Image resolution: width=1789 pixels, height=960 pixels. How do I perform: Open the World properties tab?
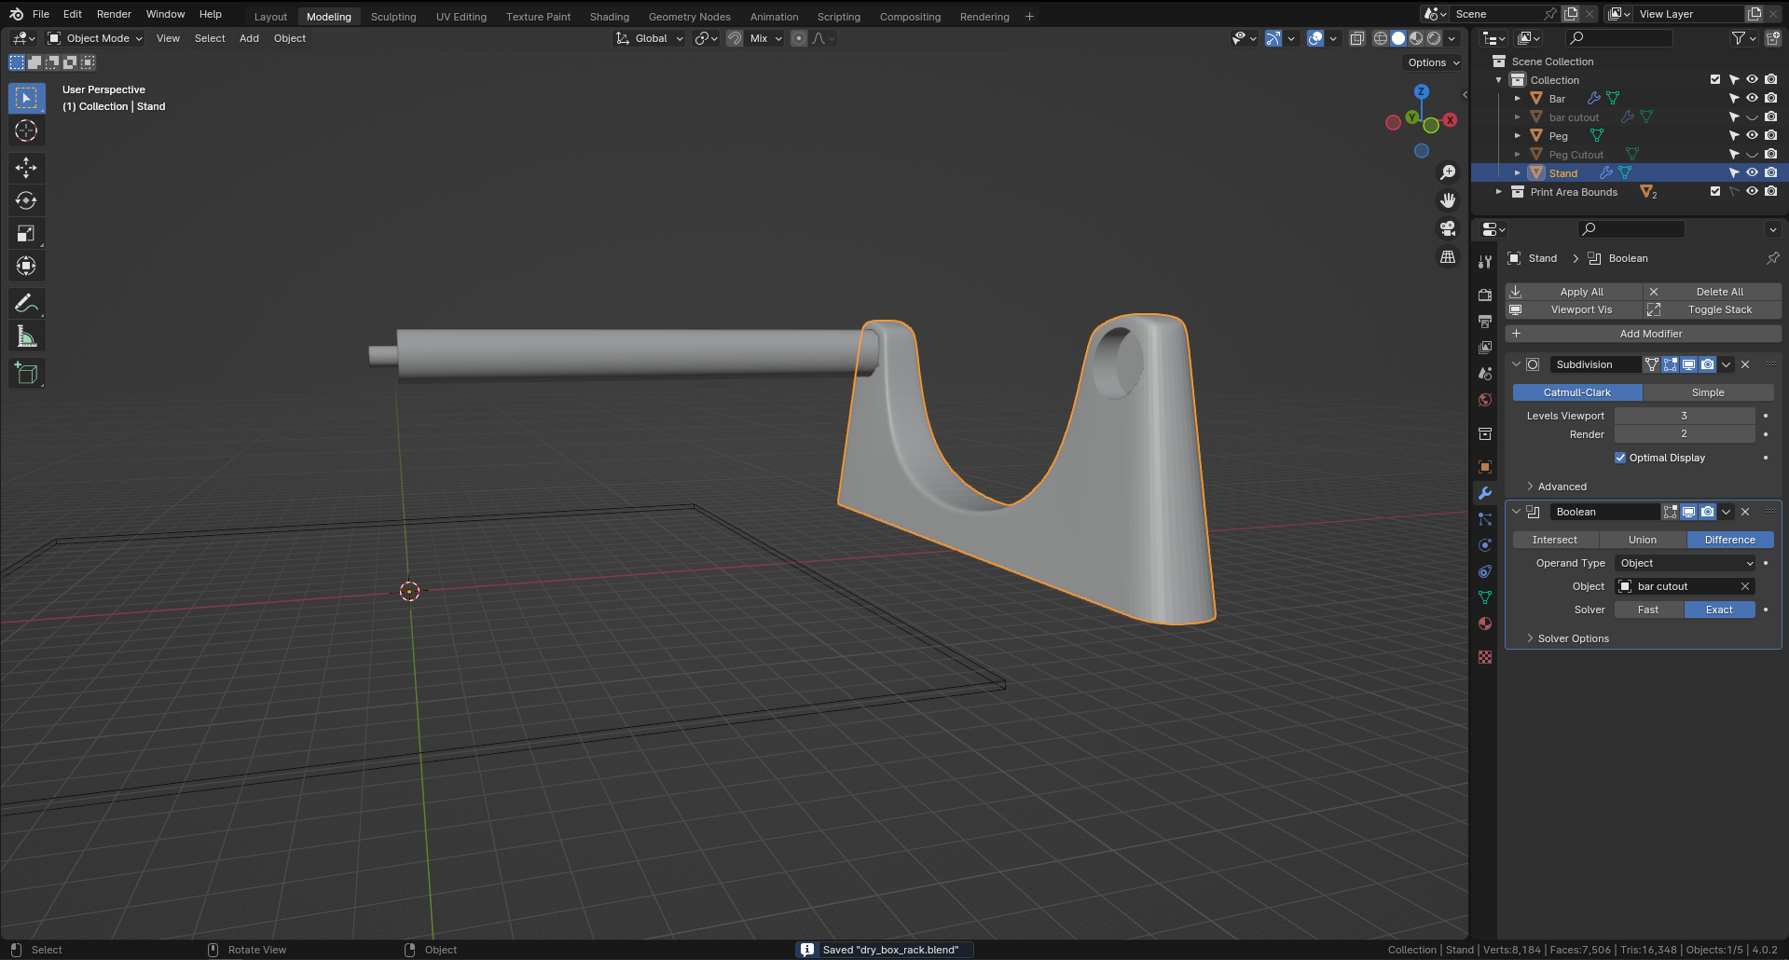pyautogui.click(x=1485, y=400)
